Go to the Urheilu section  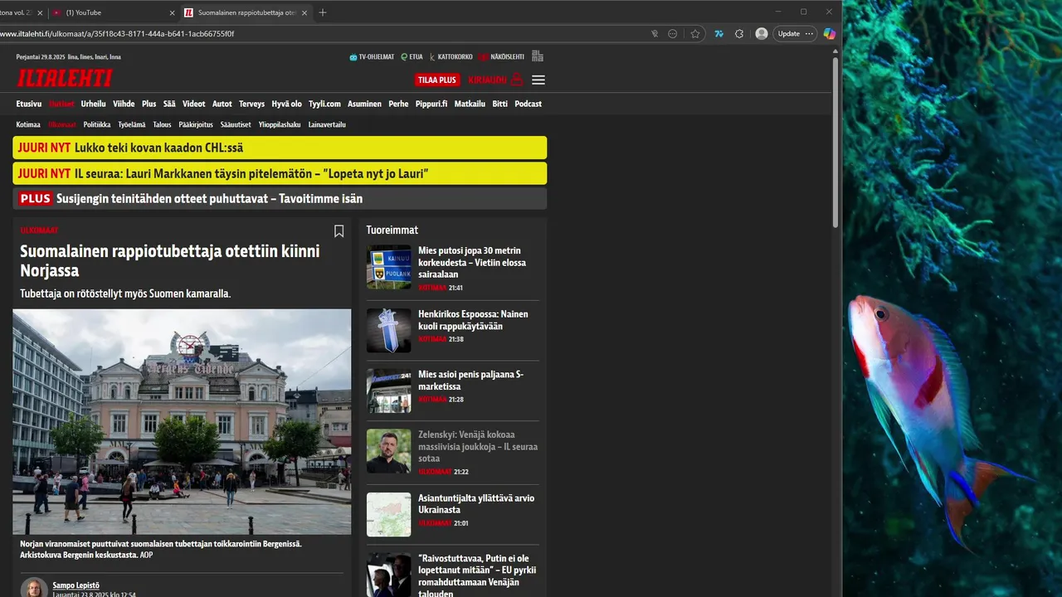(x=93, y=104)
